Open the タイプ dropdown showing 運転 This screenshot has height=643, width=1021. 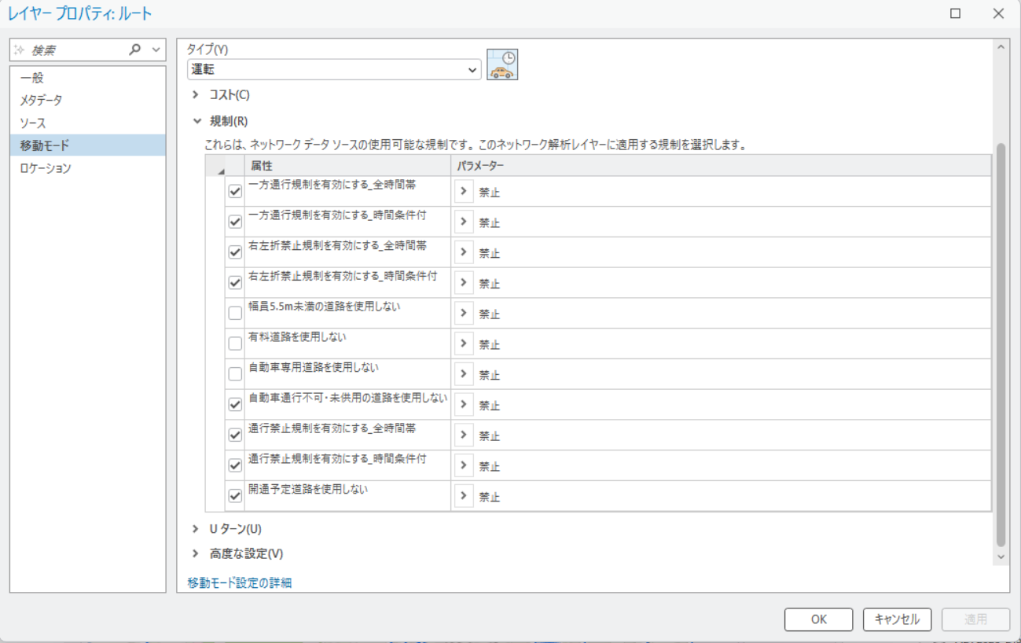point(334,70)
